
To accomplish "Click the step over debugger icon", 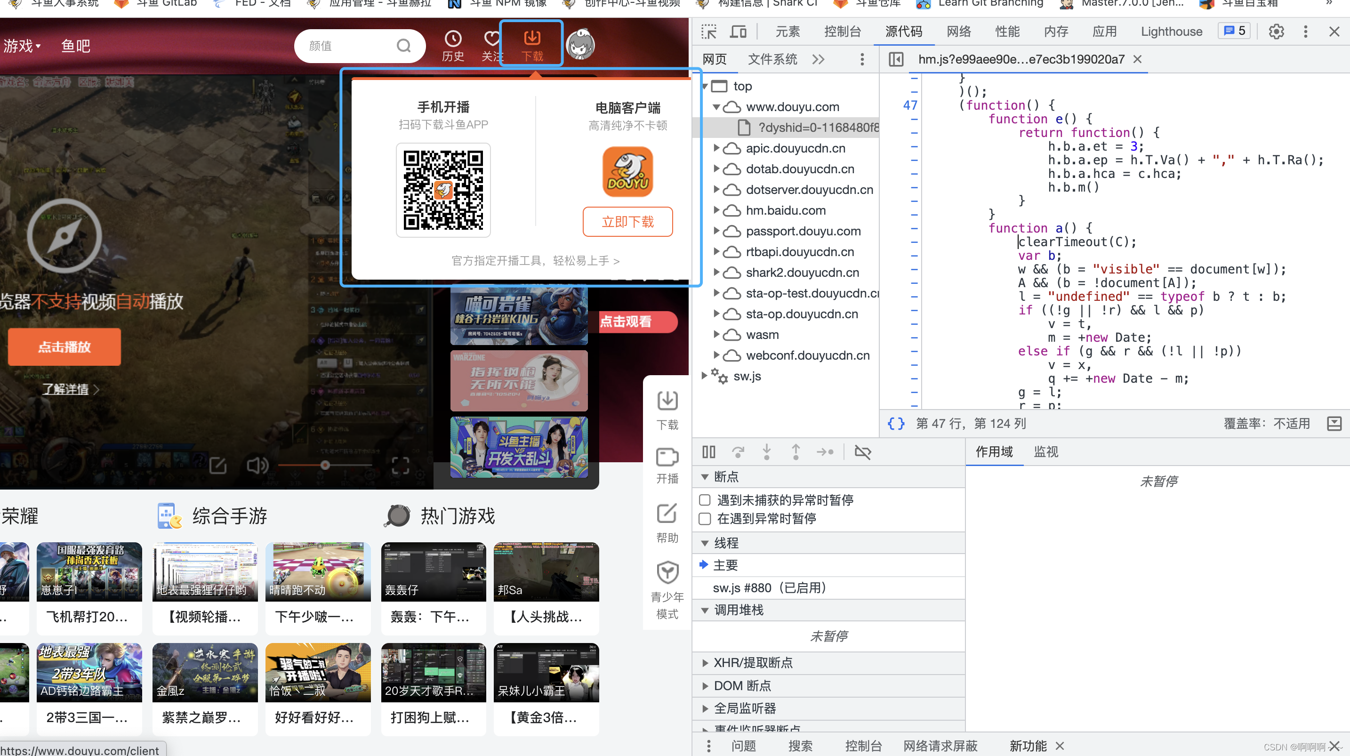I will click(x=738, y=451).
